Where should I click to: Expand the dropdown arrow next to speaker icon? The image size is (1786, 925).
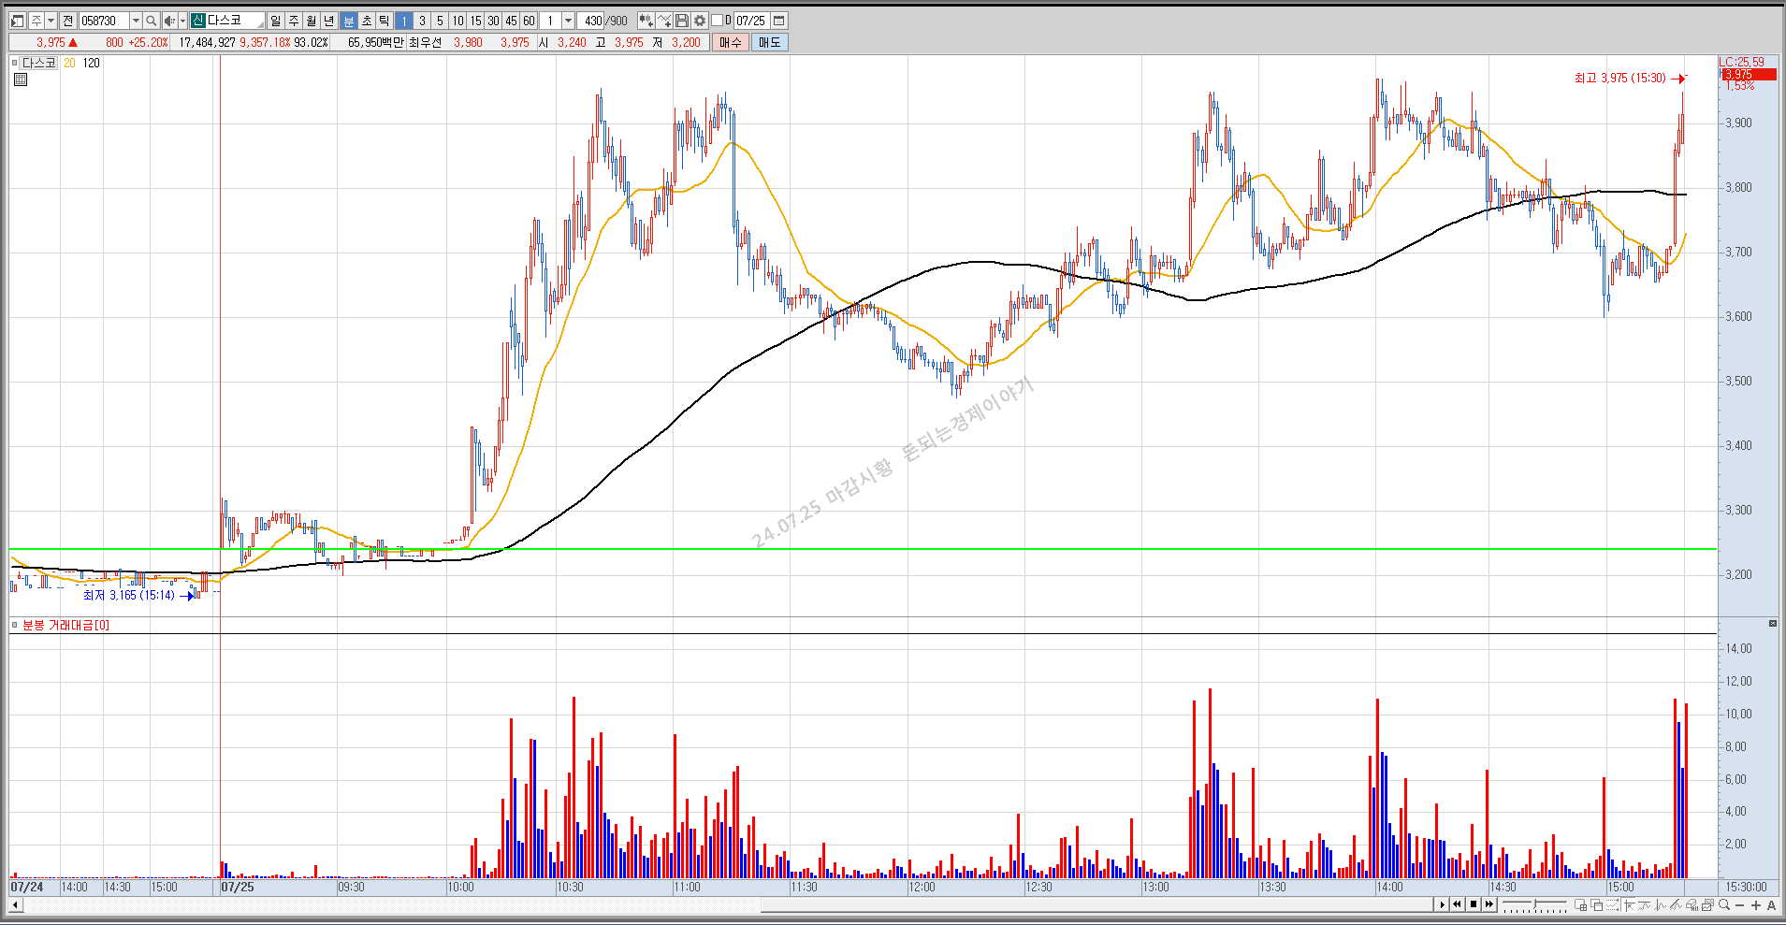[182, 21]
